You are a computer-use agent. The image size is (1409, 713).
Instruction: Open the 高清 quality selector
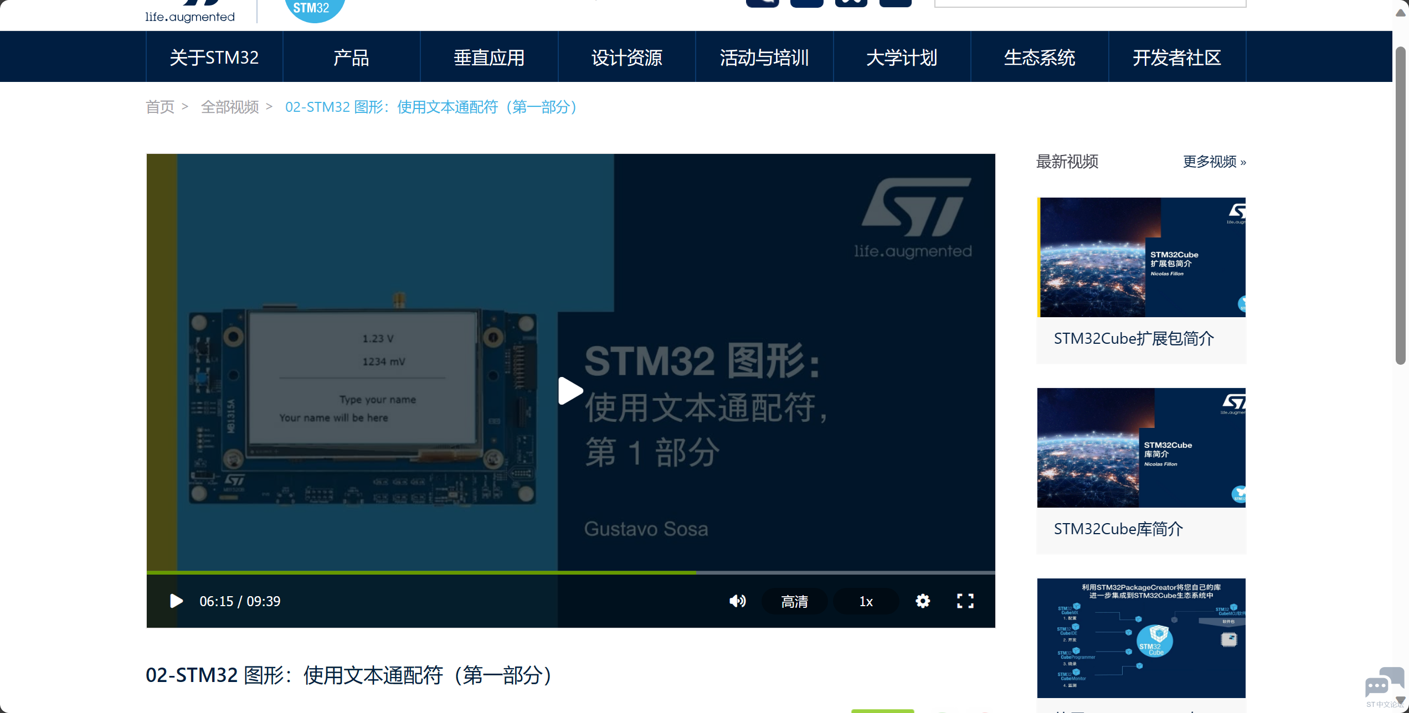794,601
